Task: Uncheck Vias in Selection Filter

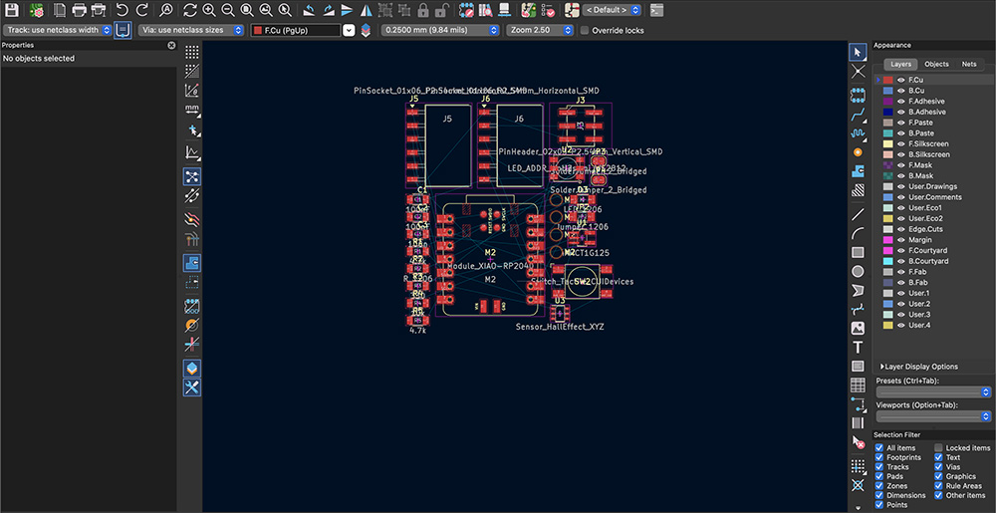Action: pos(938,466)
